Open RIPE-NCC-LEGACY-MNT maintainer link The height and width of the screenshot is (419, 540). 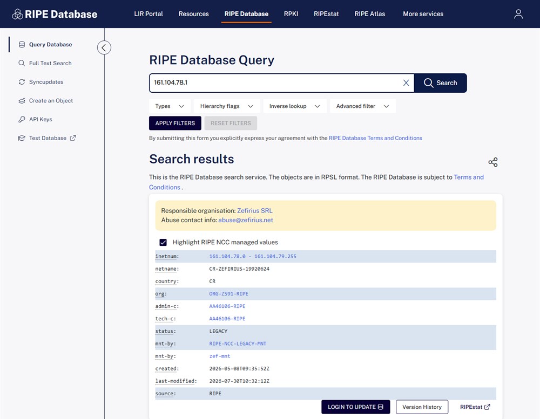(x=238, y=344)
